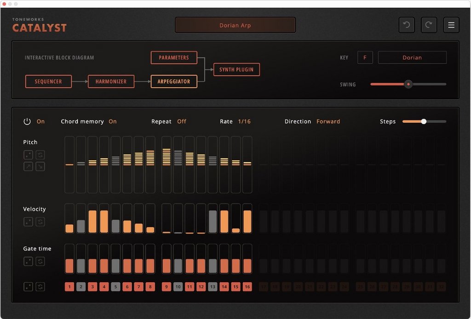Select the ARPEGGIATOR block
471x319 pixels.
pyautogui.click(x=173, y=81)
